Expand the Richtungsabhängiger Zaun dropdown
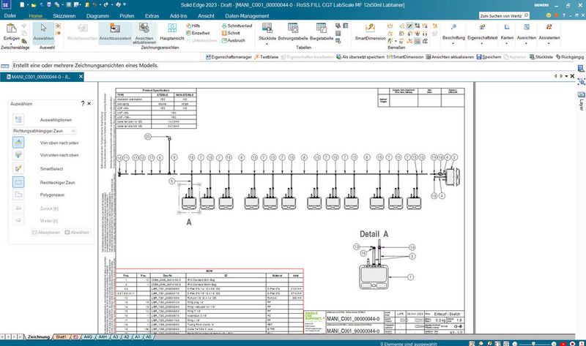The image size is (586, 346). coord(44,131)
